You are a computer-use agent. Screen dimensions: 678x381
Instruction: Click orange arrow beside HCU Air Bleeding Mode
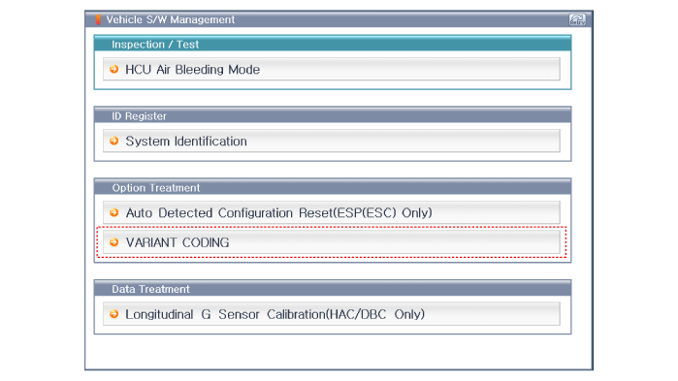[114, 69]
